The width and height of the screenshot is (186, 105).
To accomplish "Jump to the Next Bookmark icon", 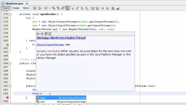I will coord(82,8).
